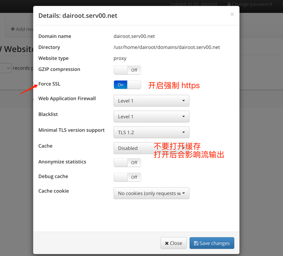Open the Blacklist level selector
The image size is (283, 256).
[x=151, y=116]
